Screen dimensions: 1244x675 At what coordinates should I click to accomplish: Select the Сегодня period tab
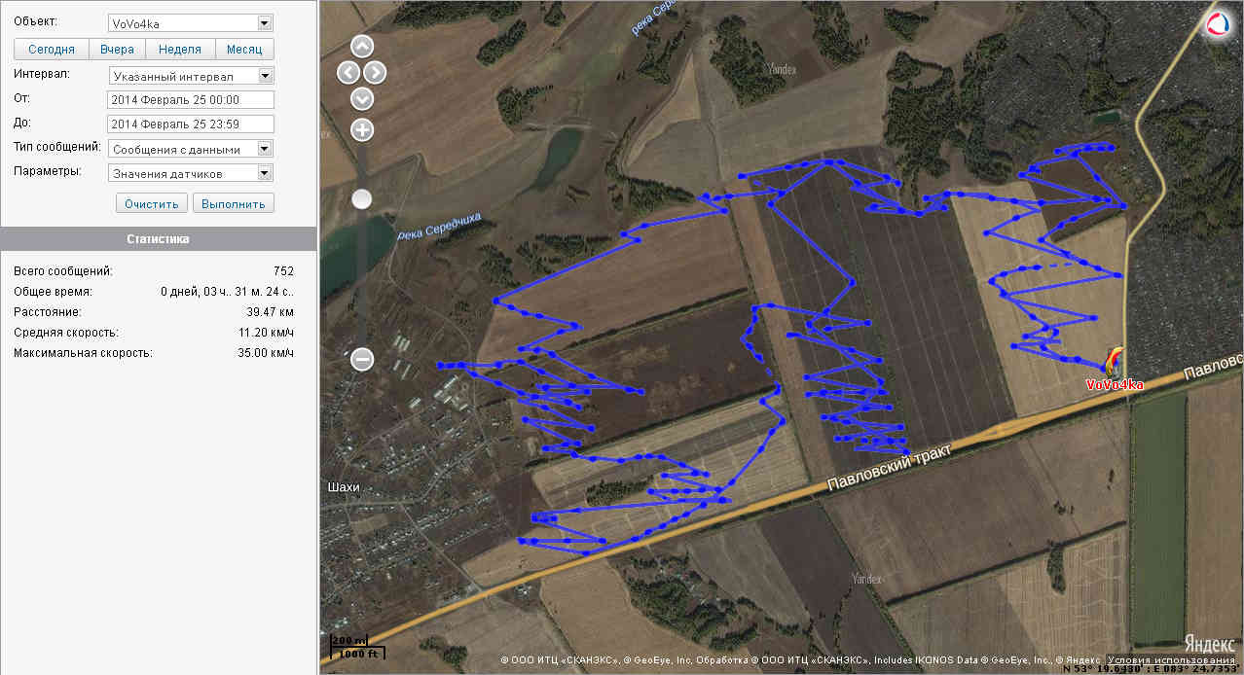52,49
